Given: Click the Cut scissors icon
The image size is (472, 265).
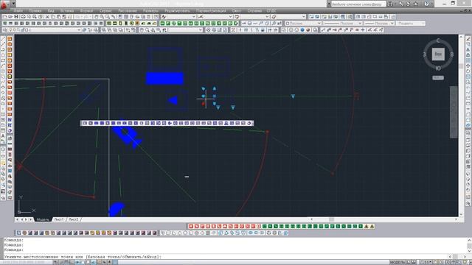Looking at the screenshot, I should point(47,16).
